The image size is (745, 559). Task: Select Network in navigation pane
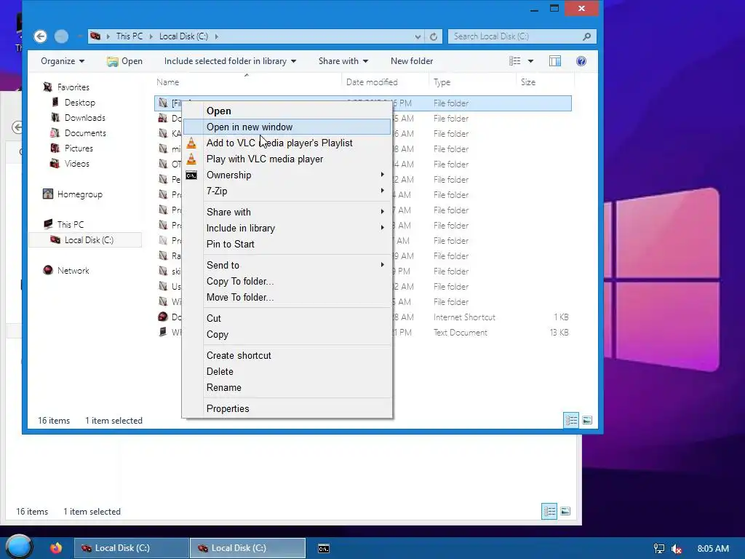(x=73, y=270)
